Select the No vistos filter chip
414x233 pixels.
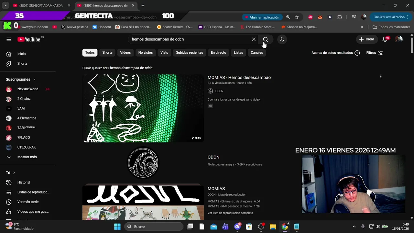[146, 52]
